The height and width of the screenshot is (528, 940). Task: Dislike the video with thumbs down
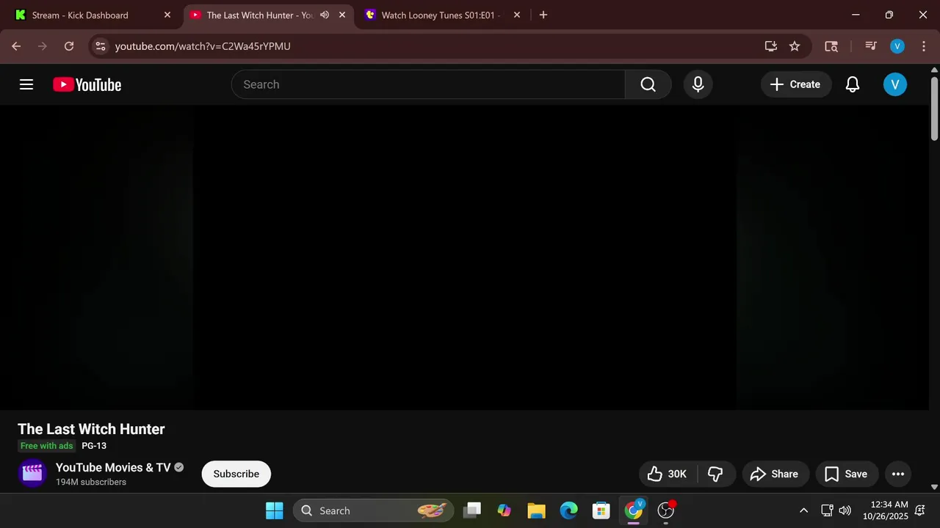(x=715, y=474)
